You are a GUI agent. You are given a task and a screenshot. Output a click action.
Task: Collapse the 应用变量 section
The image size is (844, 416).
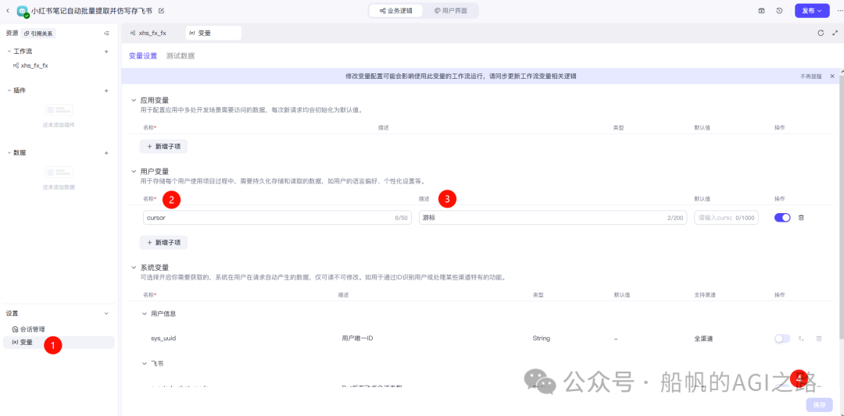(x=134, y=100)
